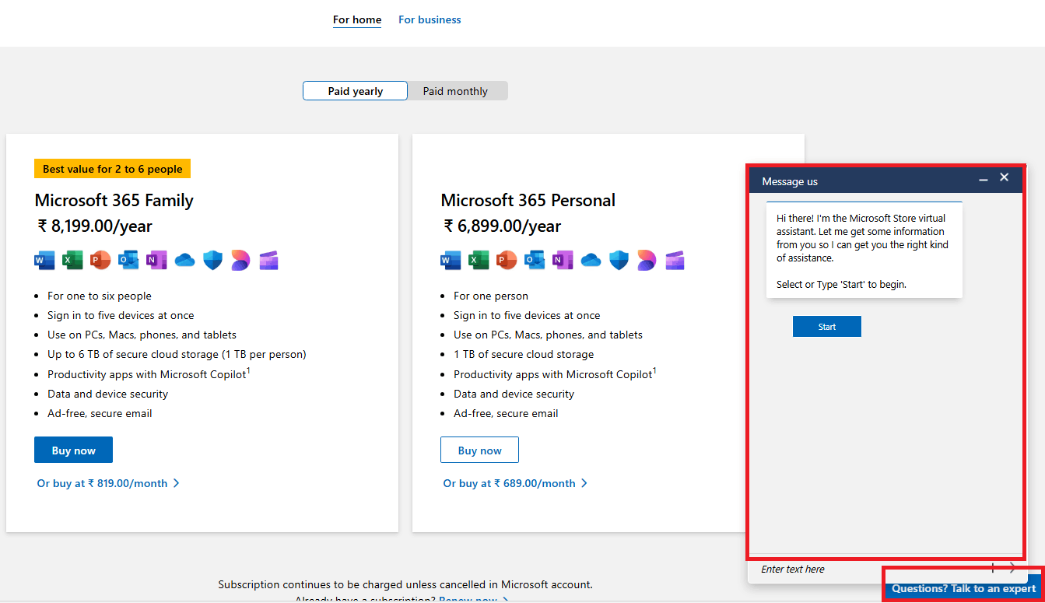Click the PowerPoint icon in the Family plan
The width and height of the screenshot is (1045, 603).
click(100, 261)
